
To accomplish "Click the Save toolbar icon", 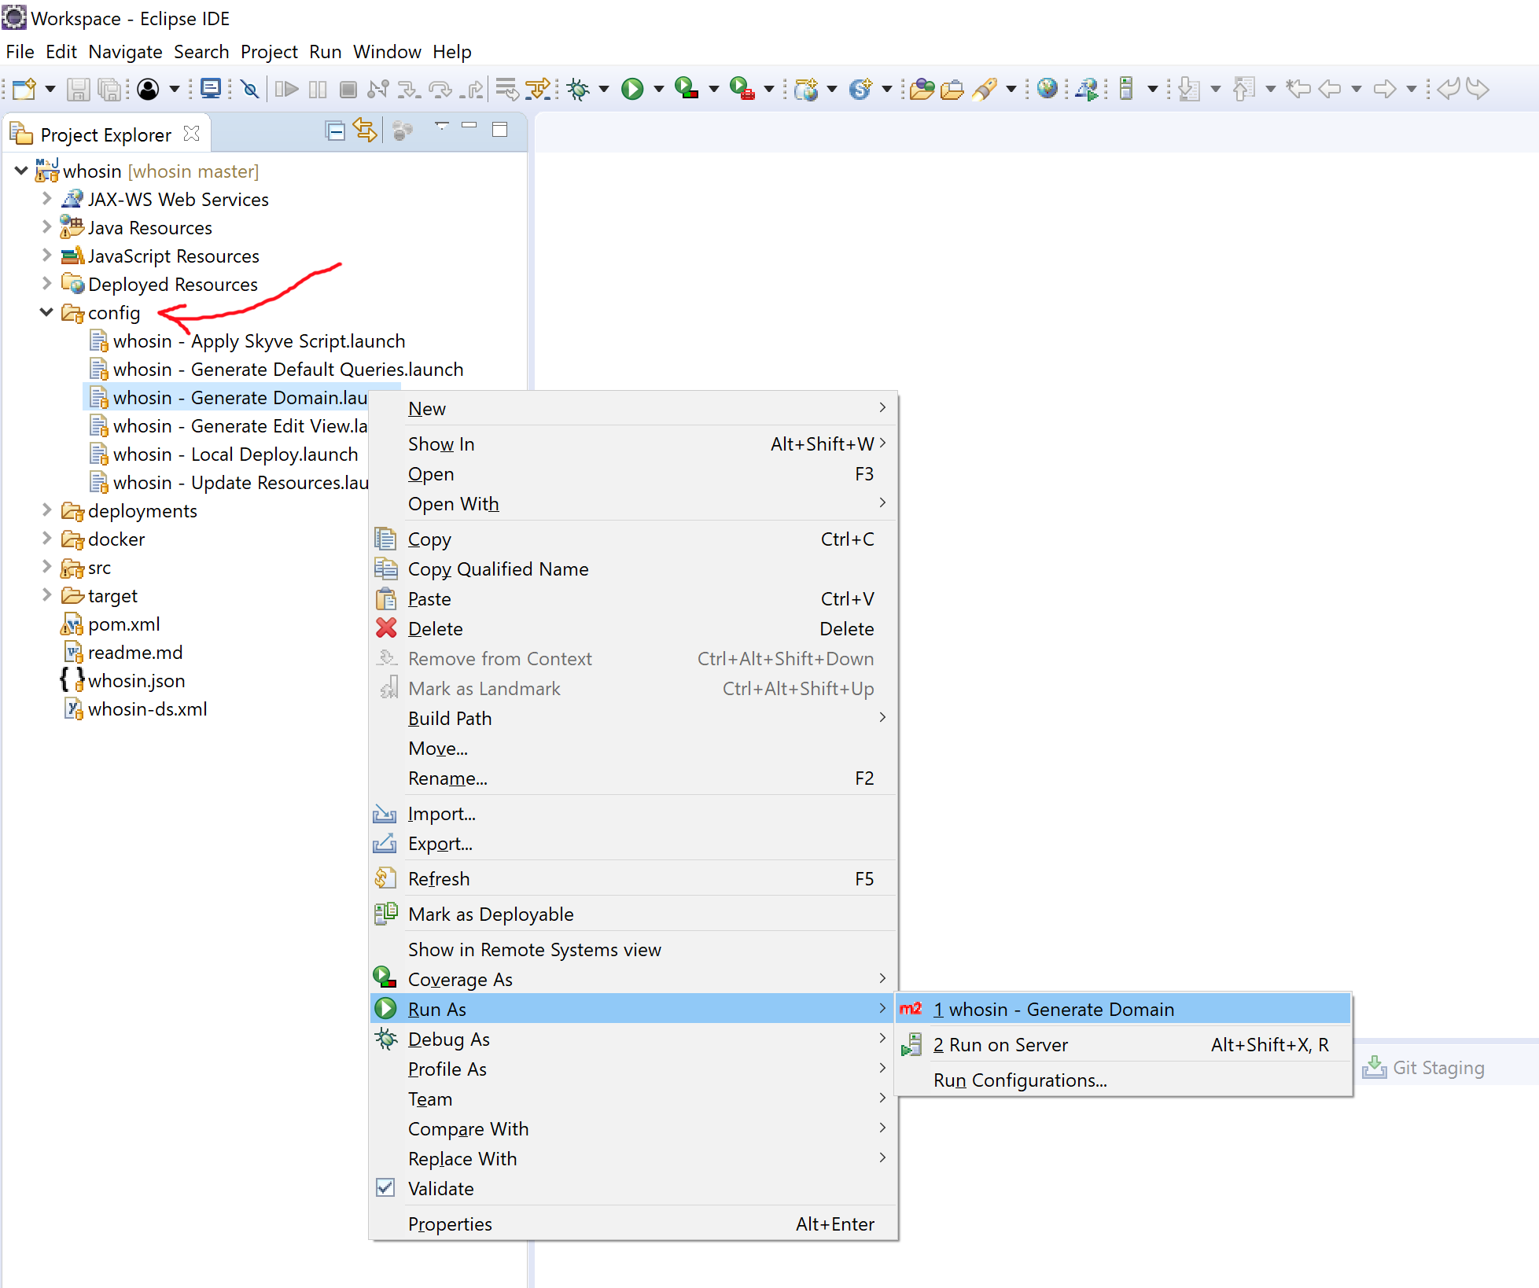I will [x=77, y=89].
